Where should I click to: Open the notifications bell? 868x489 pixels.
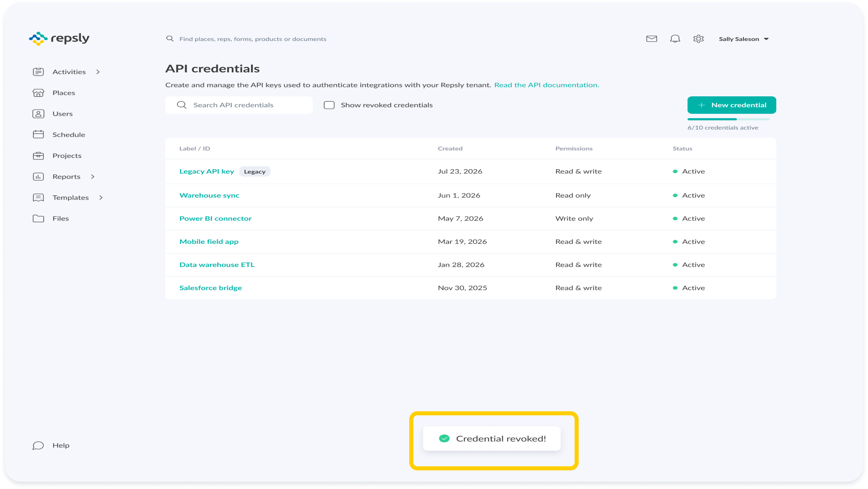tap(675, 39)
